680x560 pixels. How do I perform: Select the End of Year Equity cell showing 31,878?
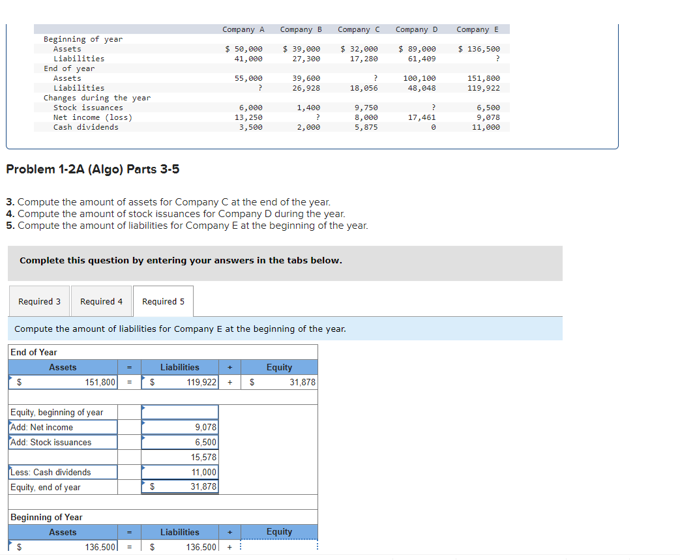(x=279, y=382)
